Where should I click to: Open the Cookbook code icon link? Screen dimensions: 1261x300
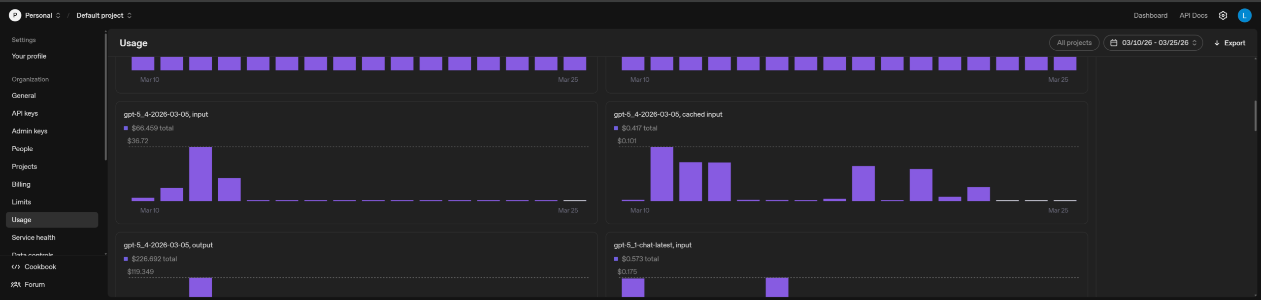[x=16, y=267]
